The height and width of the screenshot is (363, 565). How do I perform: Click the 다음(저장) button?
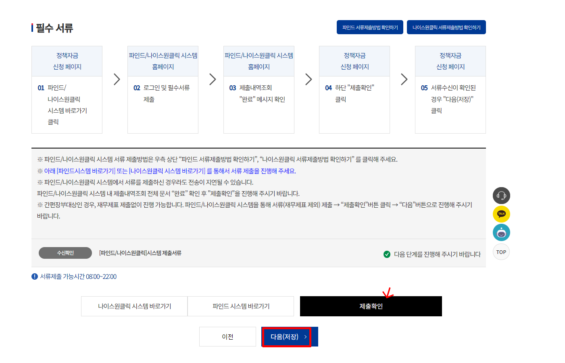tap(290, 337)
